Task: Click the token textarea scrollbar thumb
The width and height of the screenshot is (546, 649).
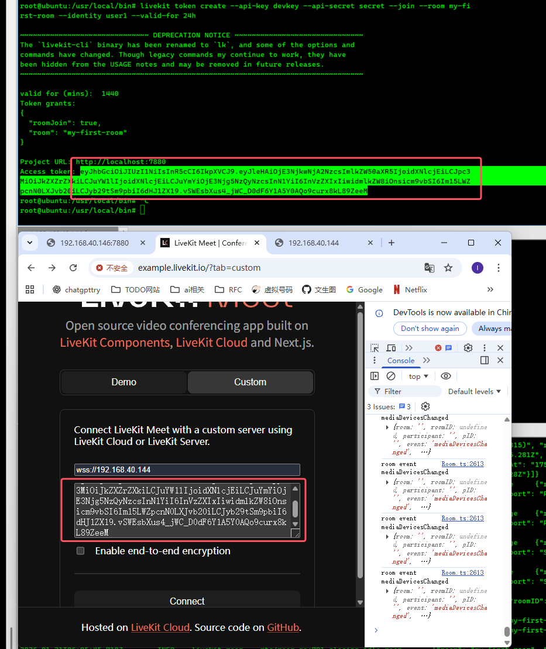Action: click(295, 509)
